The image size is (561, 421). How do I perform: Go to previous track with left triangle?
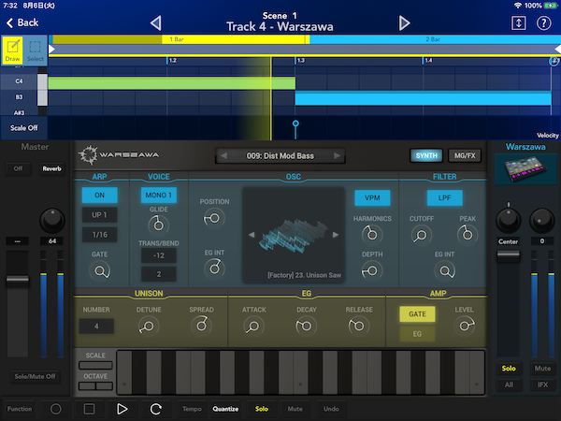point(156,22)
